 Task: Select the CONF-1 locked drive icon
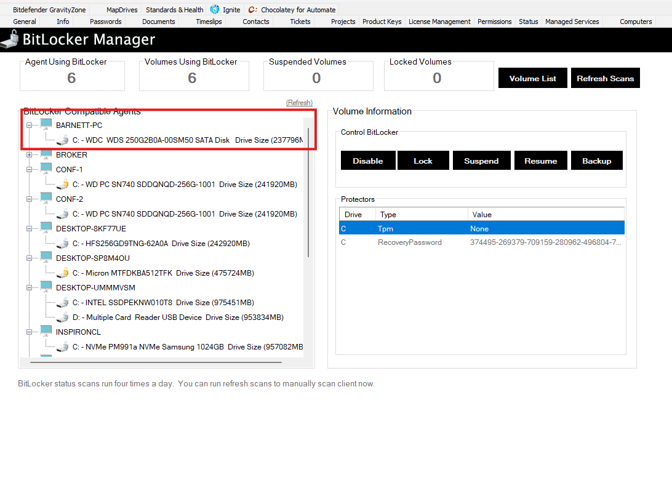[x=62, y=184]
